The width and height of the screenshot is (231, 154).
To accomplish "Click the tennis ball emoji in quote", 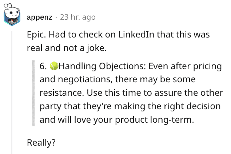I will [54, 66].
